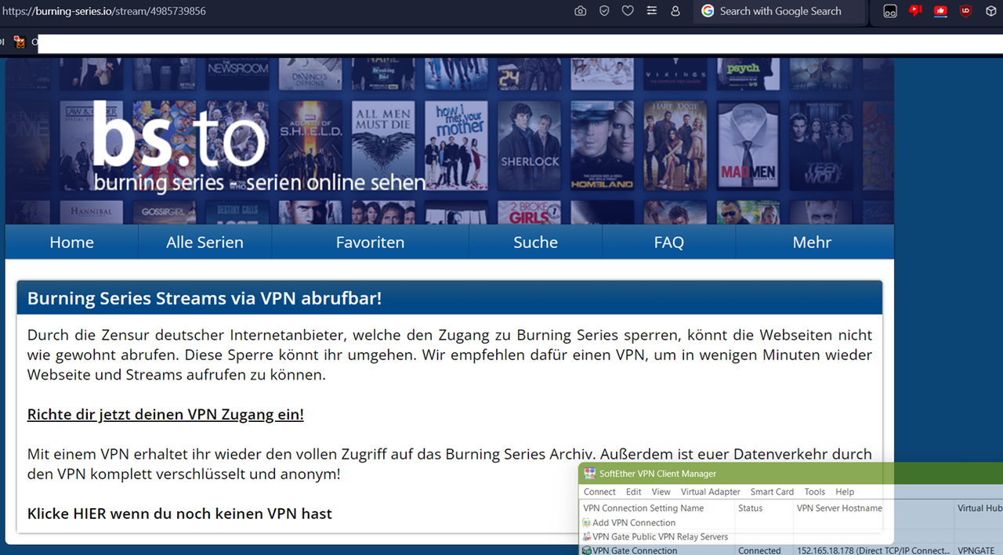Open the shield privacy protection icon
1003x555 pixels.
tap(604, 11)
